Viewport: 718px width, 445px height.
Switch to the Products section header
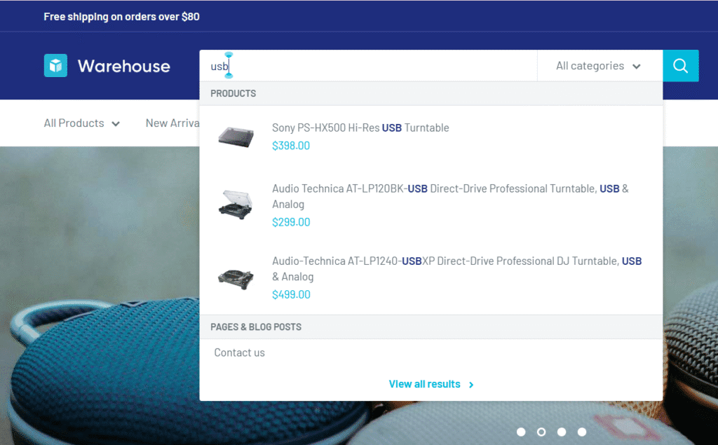click(233, 93)
